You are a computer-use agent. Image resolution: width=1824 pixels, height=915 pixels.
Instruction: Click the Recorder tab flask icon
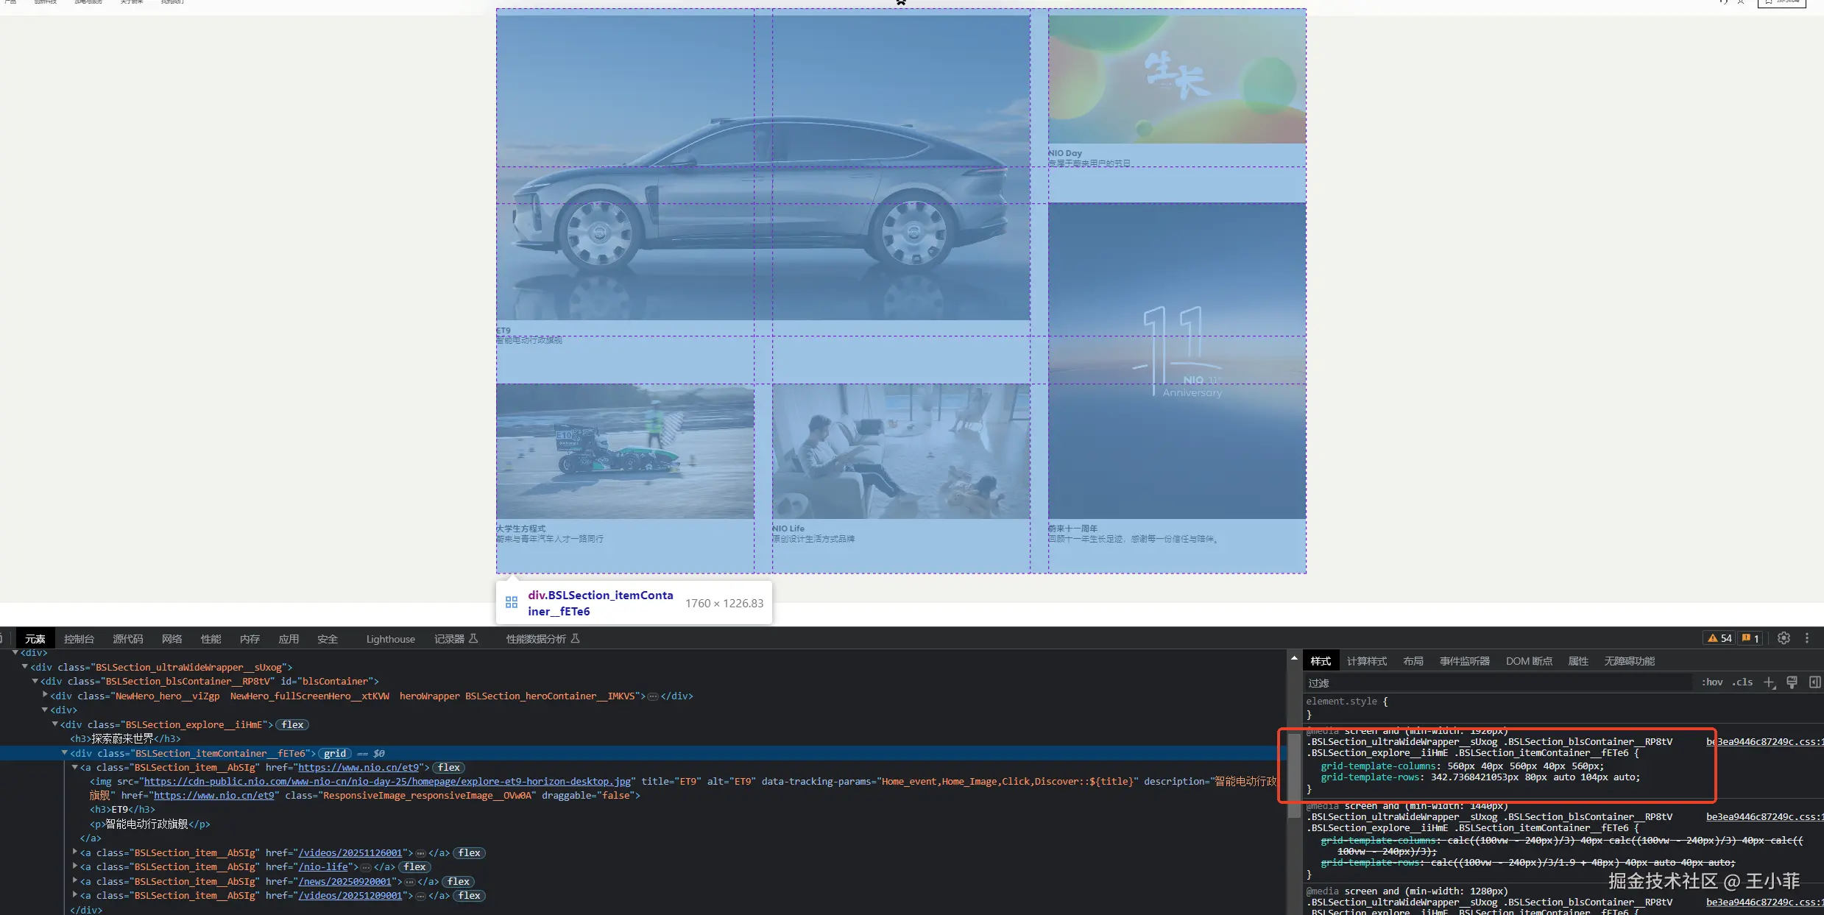pos(473,638)
